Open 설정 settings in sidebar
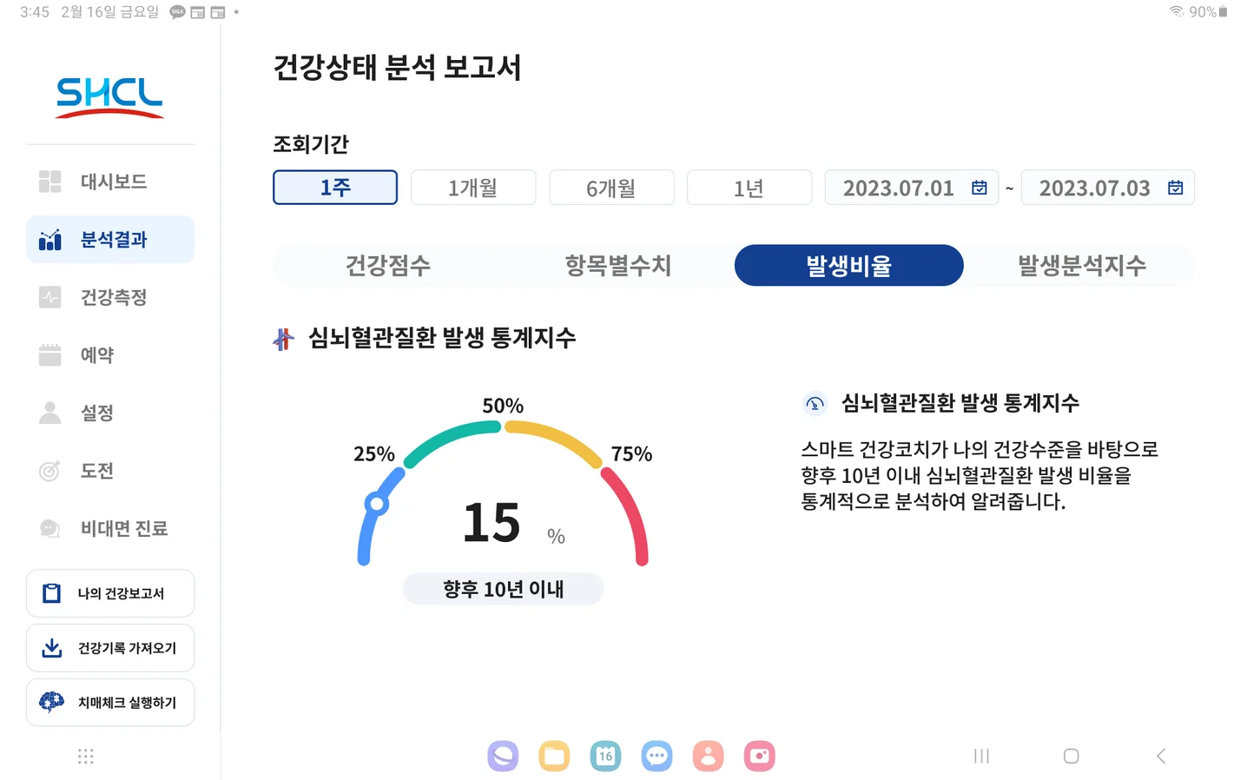Image resolution: width=1247 pixels, height=780 pixels. tap(110, 413)
